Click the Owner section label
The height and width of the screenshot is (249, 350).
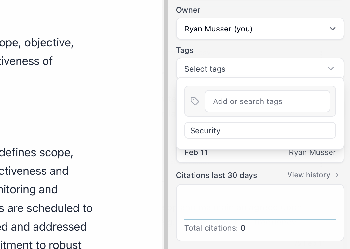tap(188, 10)
